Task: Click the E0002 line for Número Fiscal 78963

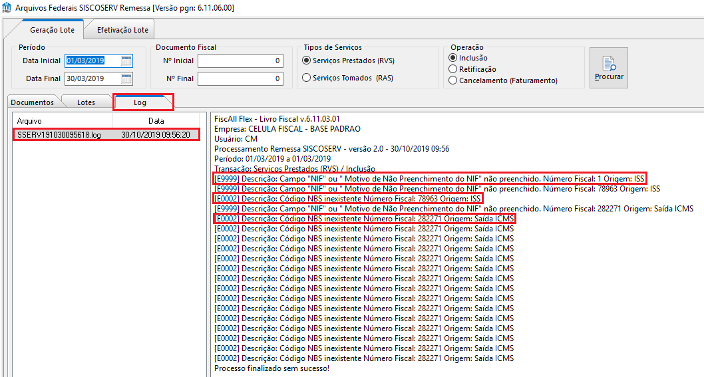Action: (347, 199)
